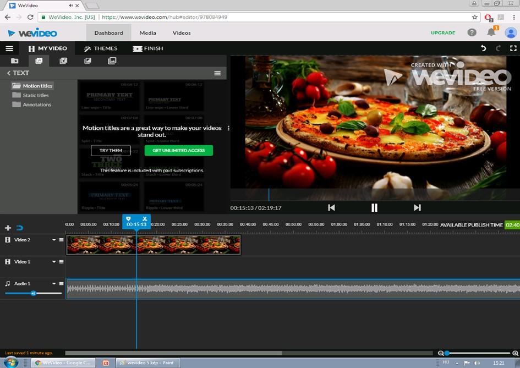This screenshot has width=520, height=368.
Task: Open the help question mark
Action: click(x=472, y=32)
